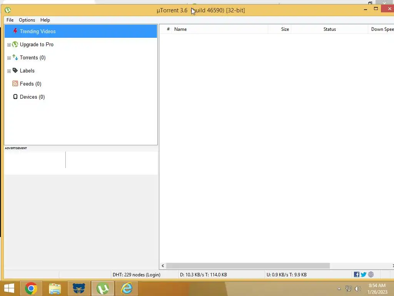
Task: Click the ADVERTISEMENT label
Action: pos(16,148)
